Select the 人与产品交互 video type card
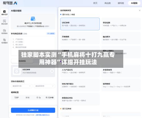The image size is (142, 118). coord(80,71)
